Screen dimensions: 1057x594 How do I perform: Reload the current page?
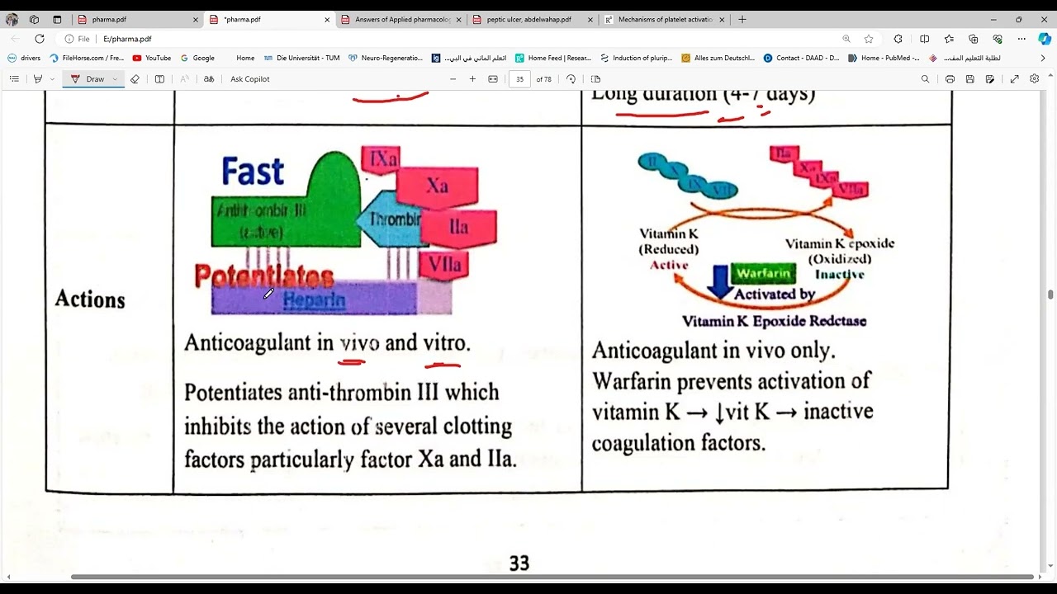[x=40, y=39]
